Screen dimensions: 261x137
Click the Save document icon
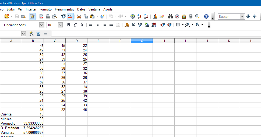point(17,16)
